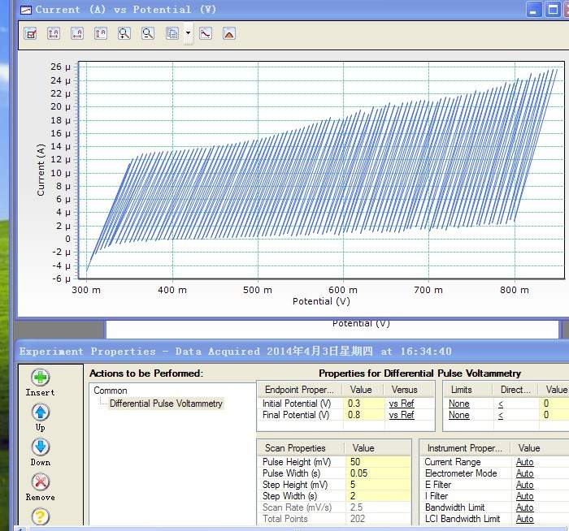Click Auto link for I Filter

pos(525,496)
